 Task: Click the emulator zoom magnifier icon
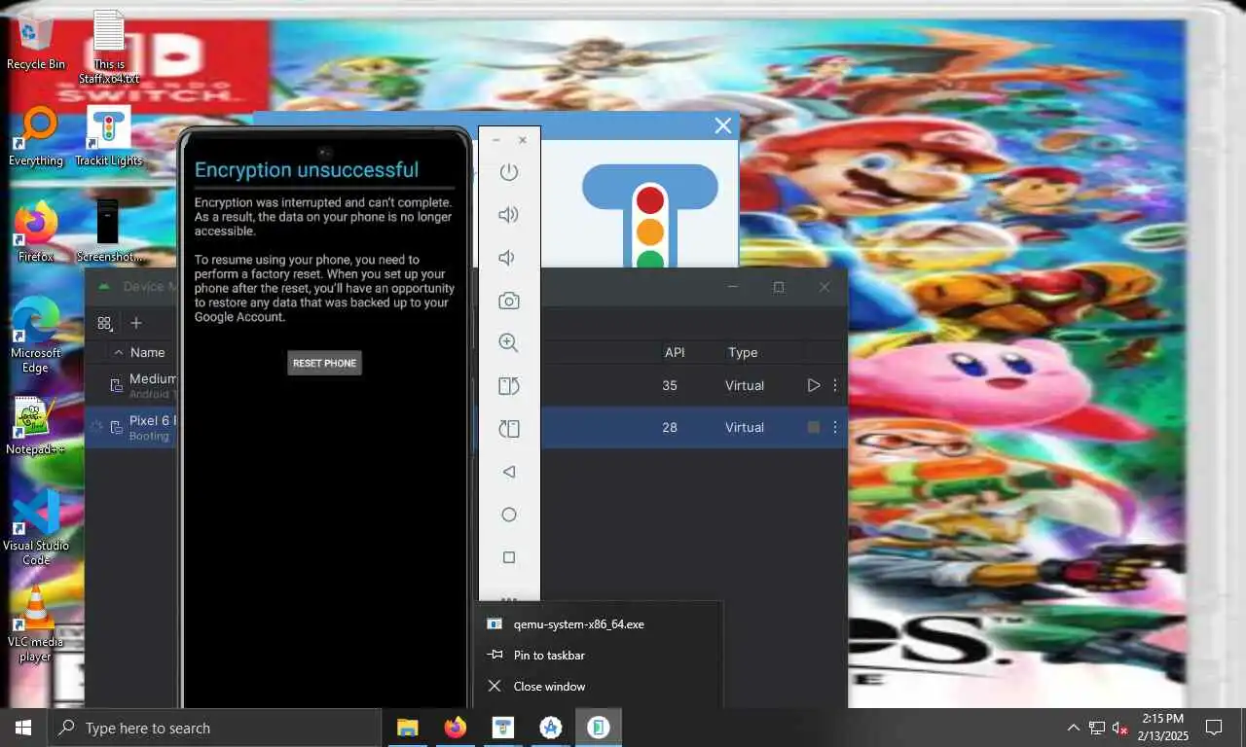(508, 342)
